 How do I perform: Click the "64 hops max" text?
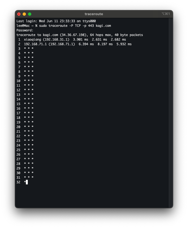pyautogui.click(x=101, y=35)
